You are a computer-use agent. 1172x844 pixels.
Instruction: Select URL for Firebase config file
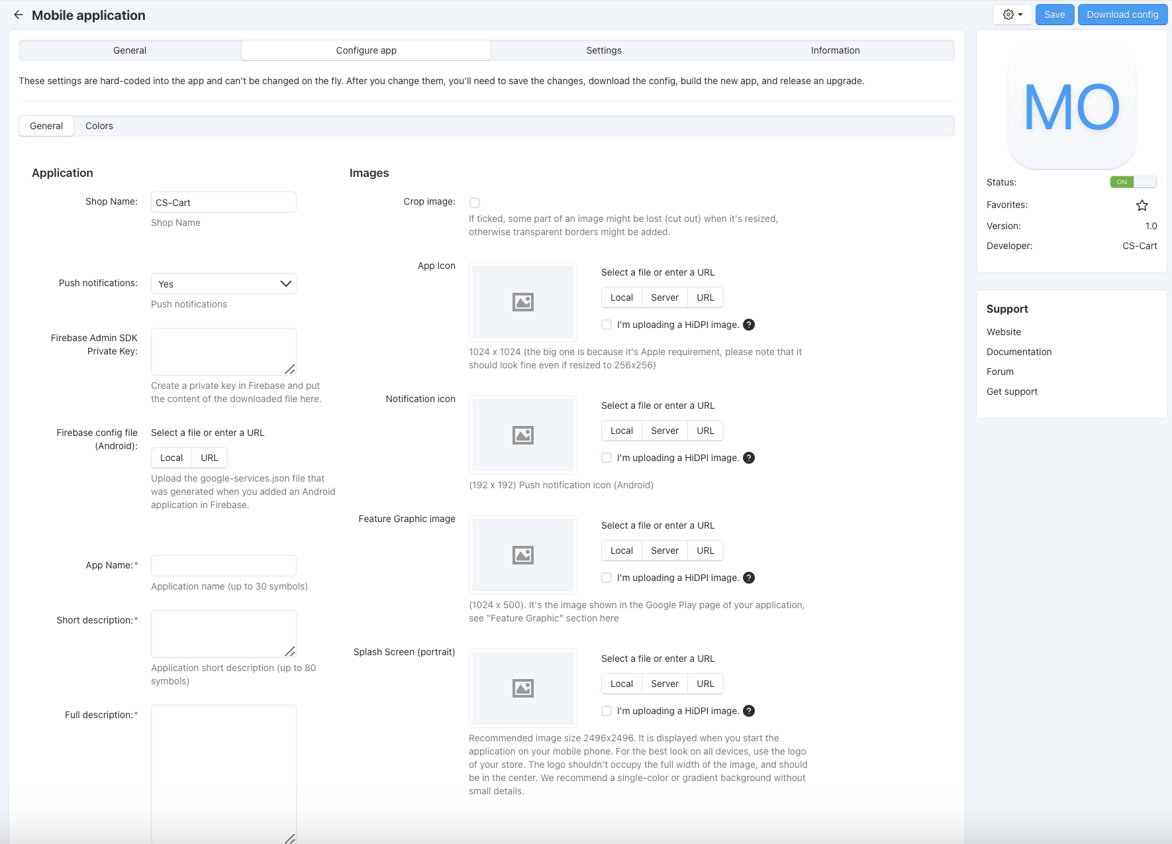coord(210,458)
